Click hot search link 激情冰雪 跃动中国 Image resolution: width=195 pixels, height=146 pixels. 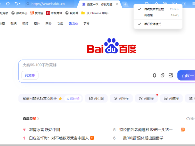point(44,130)
